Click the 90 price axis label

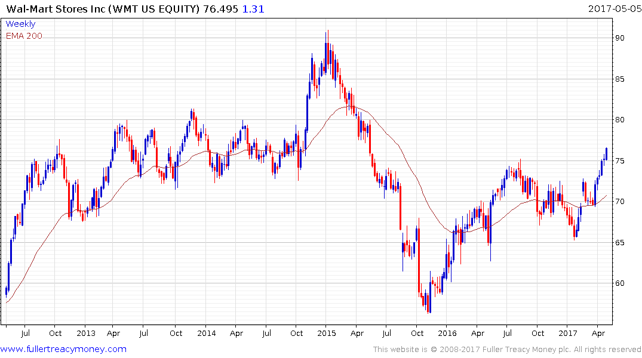point(619,38)
